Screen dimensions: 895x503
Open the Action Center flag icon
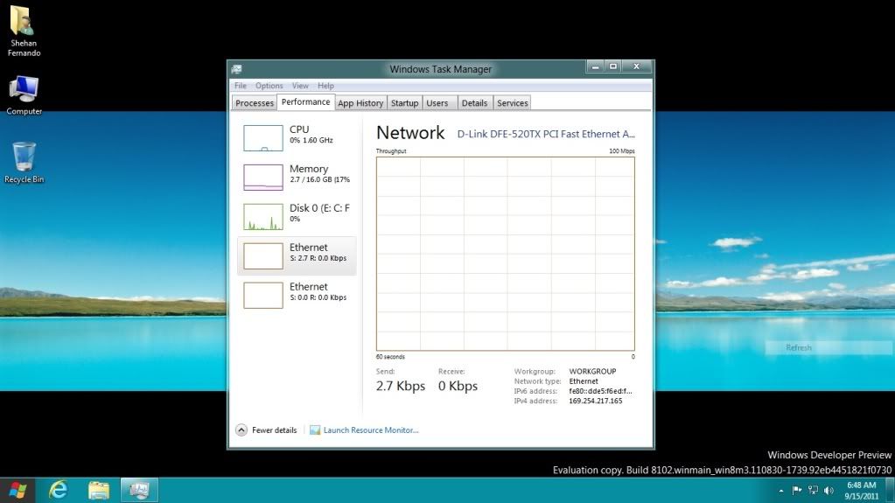pyautogui.click(x=797, y=490)
